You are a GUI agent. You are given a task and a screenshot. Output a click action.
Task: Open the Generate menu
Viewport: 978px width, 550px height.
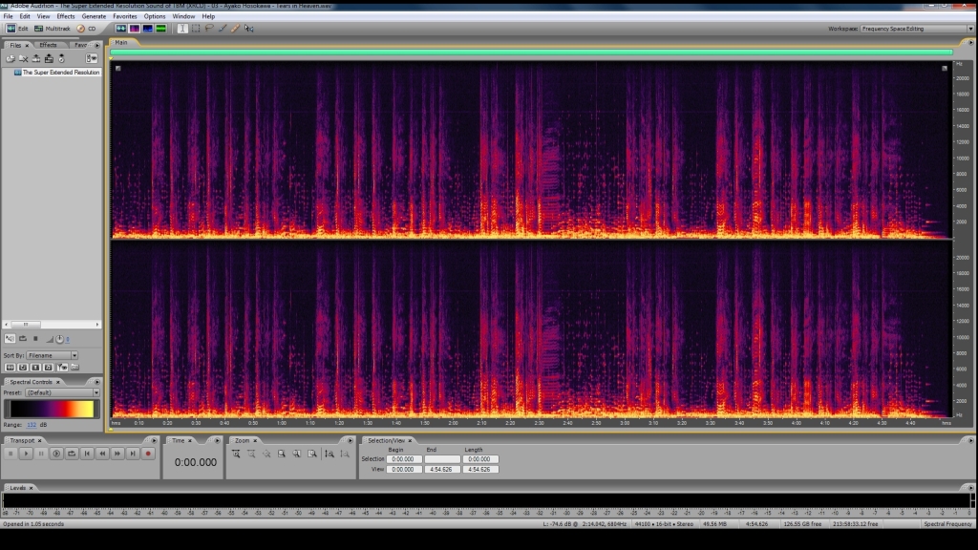94,16
